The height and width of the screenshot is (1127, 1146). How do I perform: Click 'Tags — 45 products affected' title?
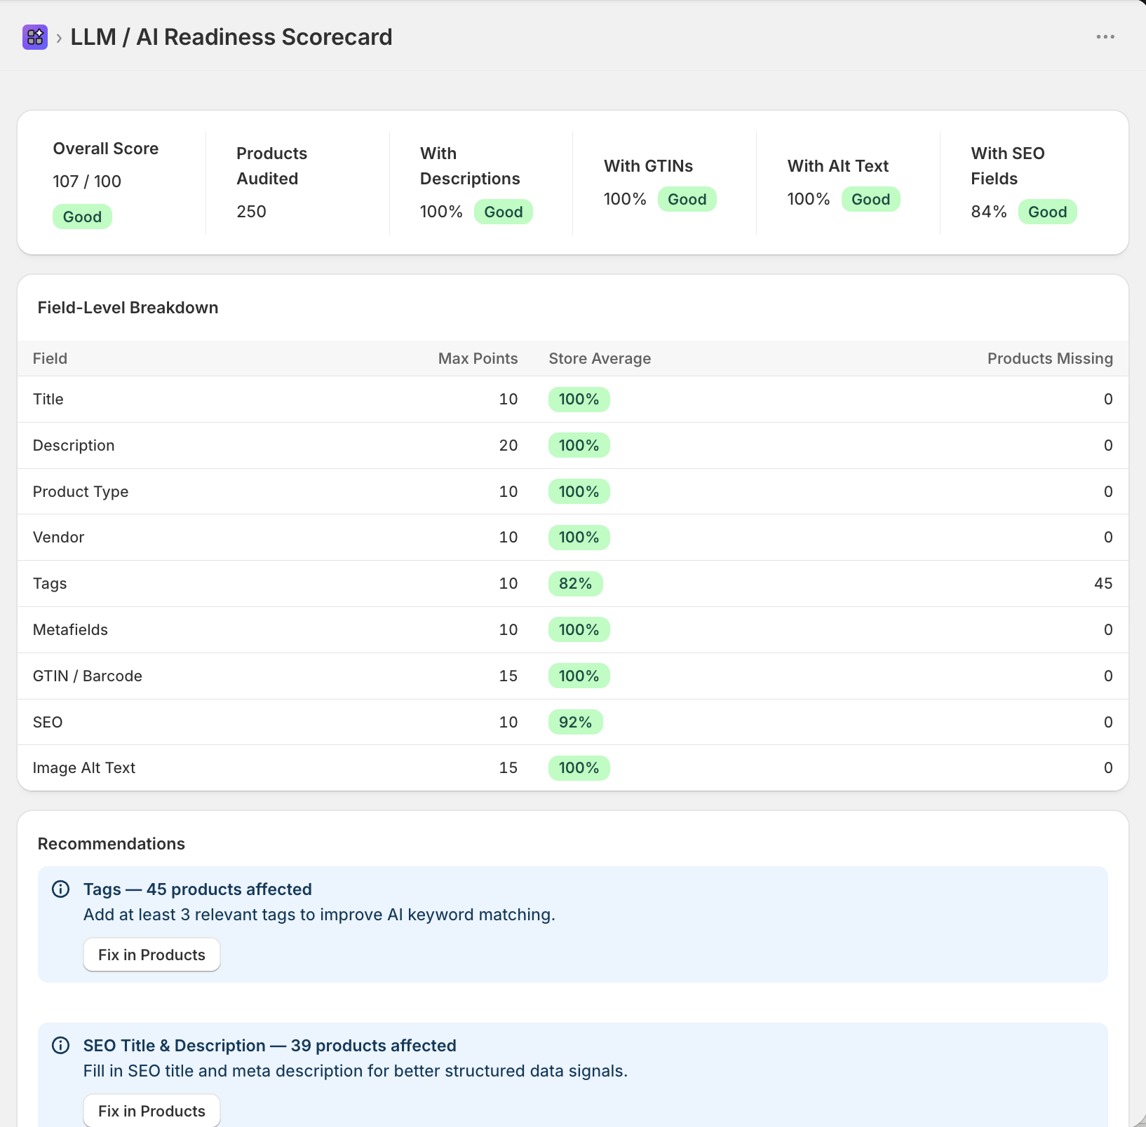pyautogui.click(x=198, y=889)
